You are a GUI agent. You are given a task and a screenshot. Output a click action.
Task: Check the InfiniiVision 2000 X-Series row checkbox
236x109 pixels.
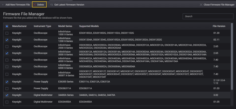7,47
